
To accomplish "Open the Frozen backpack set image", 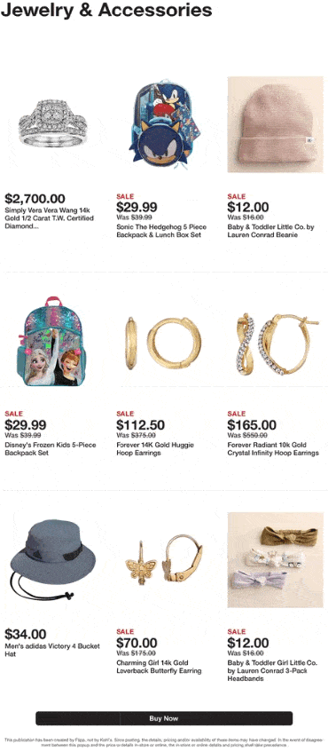I will click(x=52, y=342).
